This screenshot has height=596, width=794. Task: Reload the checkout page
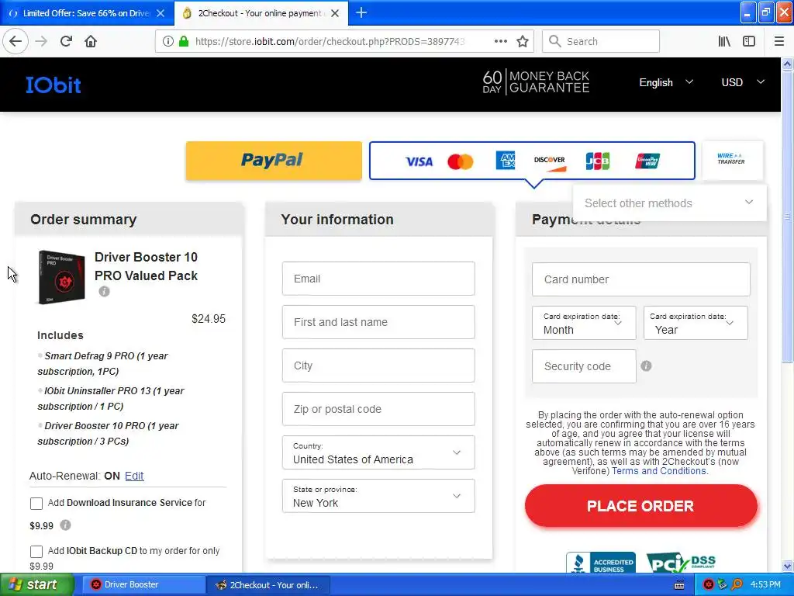click(66, 41)
